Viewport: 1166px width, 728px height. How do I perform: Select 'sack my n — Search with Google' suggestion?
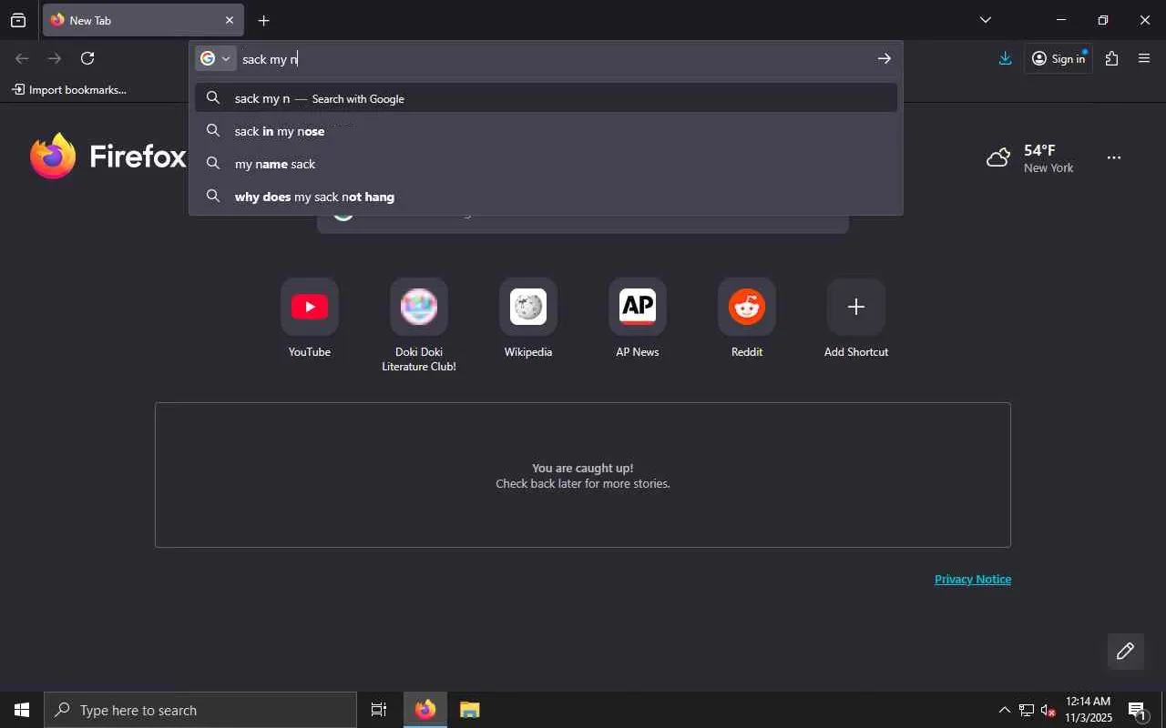point(546,98)
